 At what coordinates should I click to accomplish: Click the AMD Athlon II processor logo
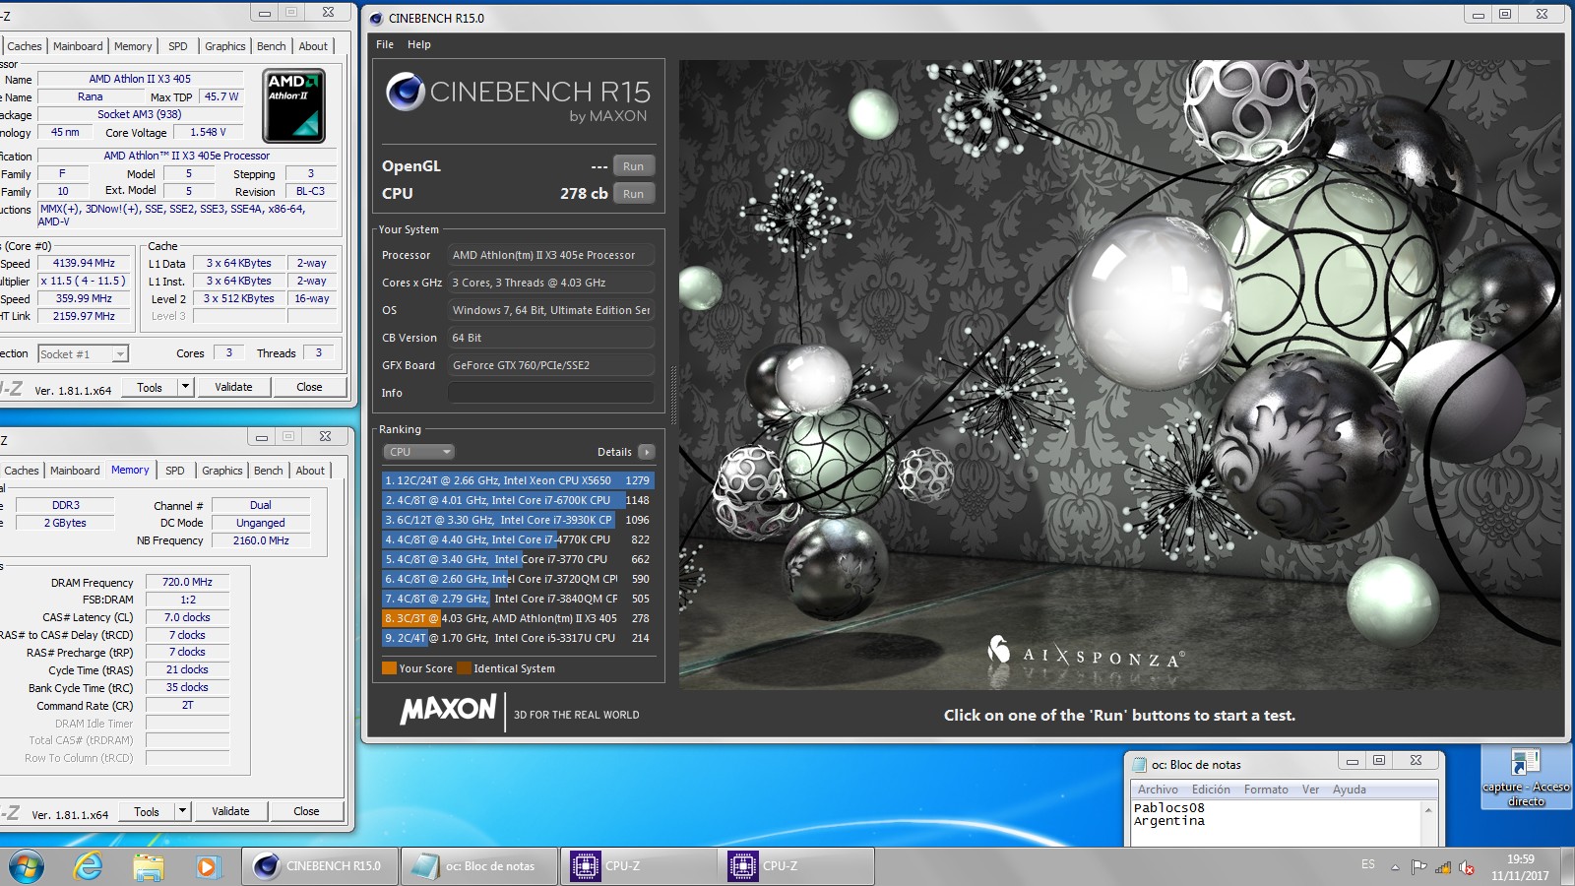coord(293,105)
